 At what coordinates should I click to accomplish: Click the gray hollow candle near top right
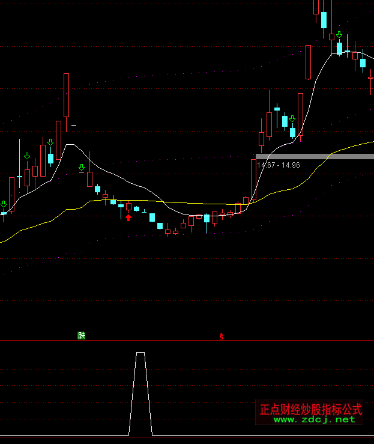pos(308,62)
